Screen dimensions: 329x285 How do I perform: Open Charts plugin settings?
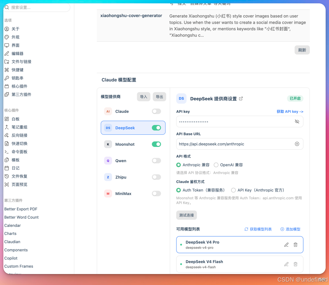pyautogui.click(x=10, y=233)
